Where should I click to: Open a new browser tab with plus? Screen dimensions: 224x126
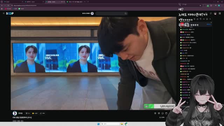(x=88, y=2)
